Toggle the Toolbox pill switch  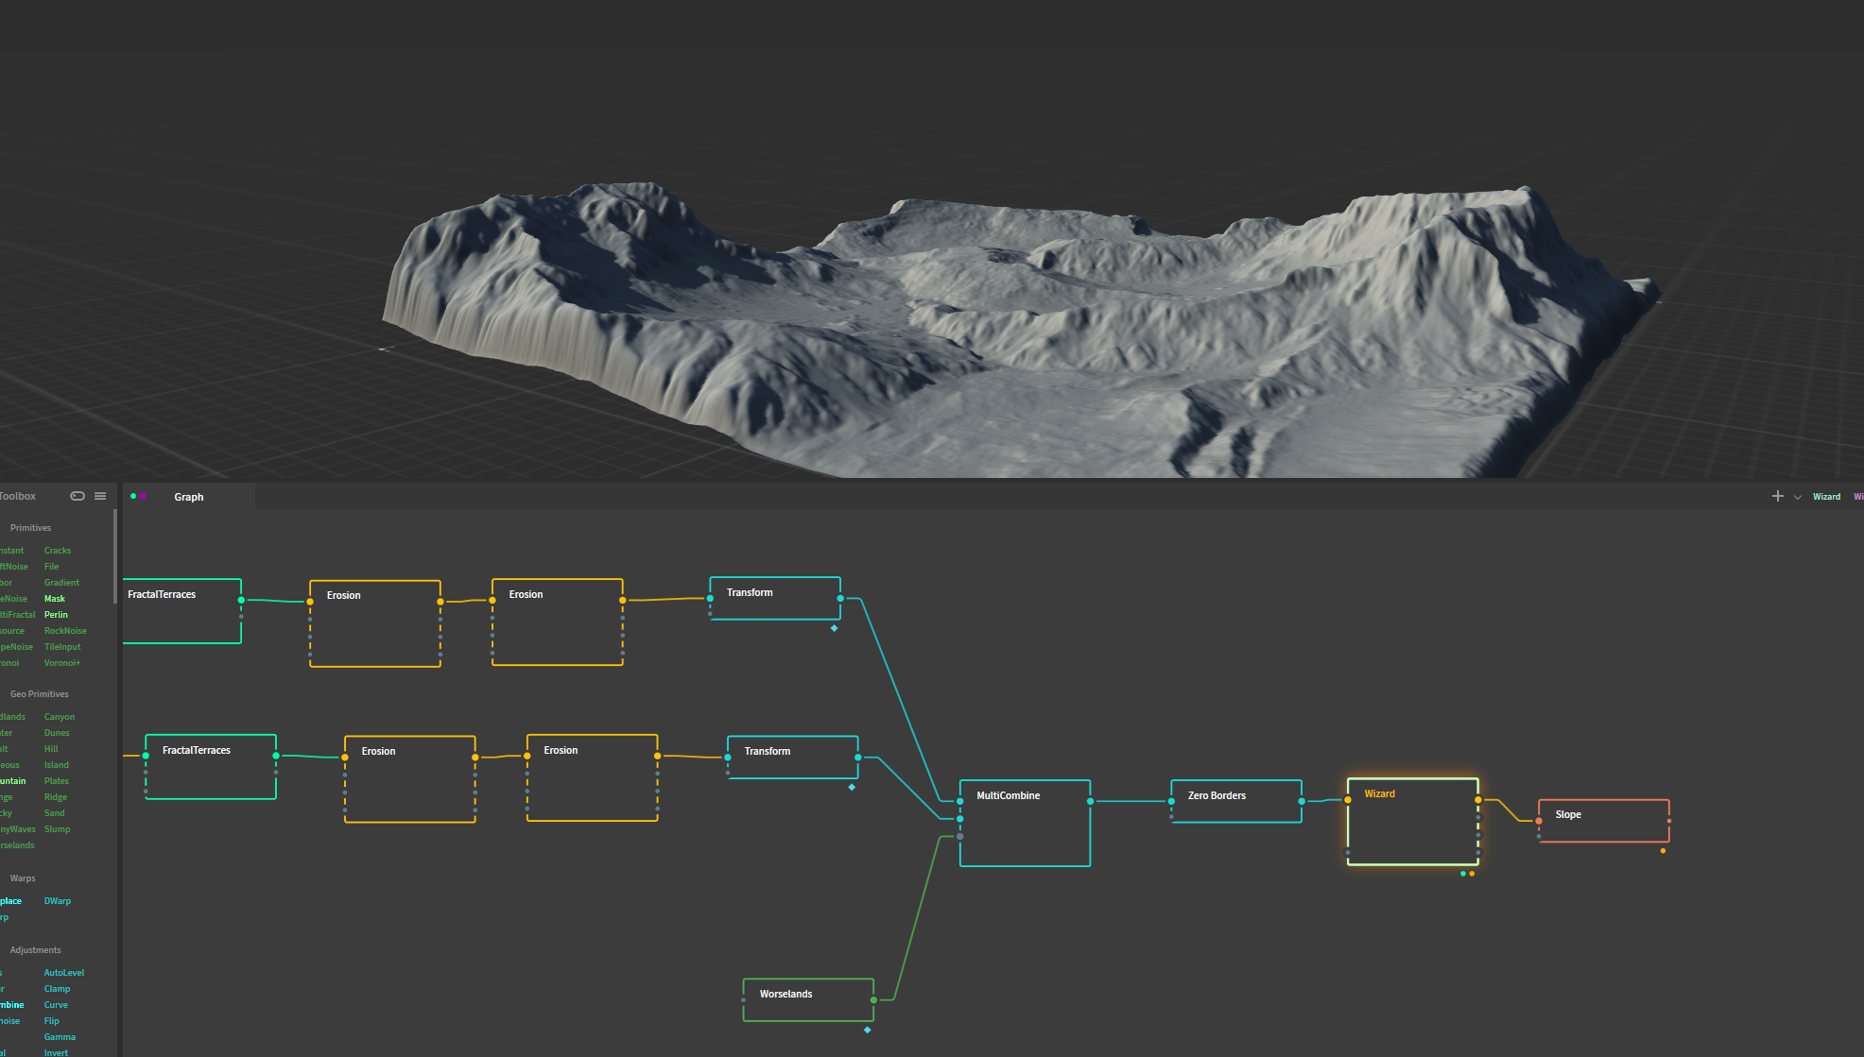78,496
